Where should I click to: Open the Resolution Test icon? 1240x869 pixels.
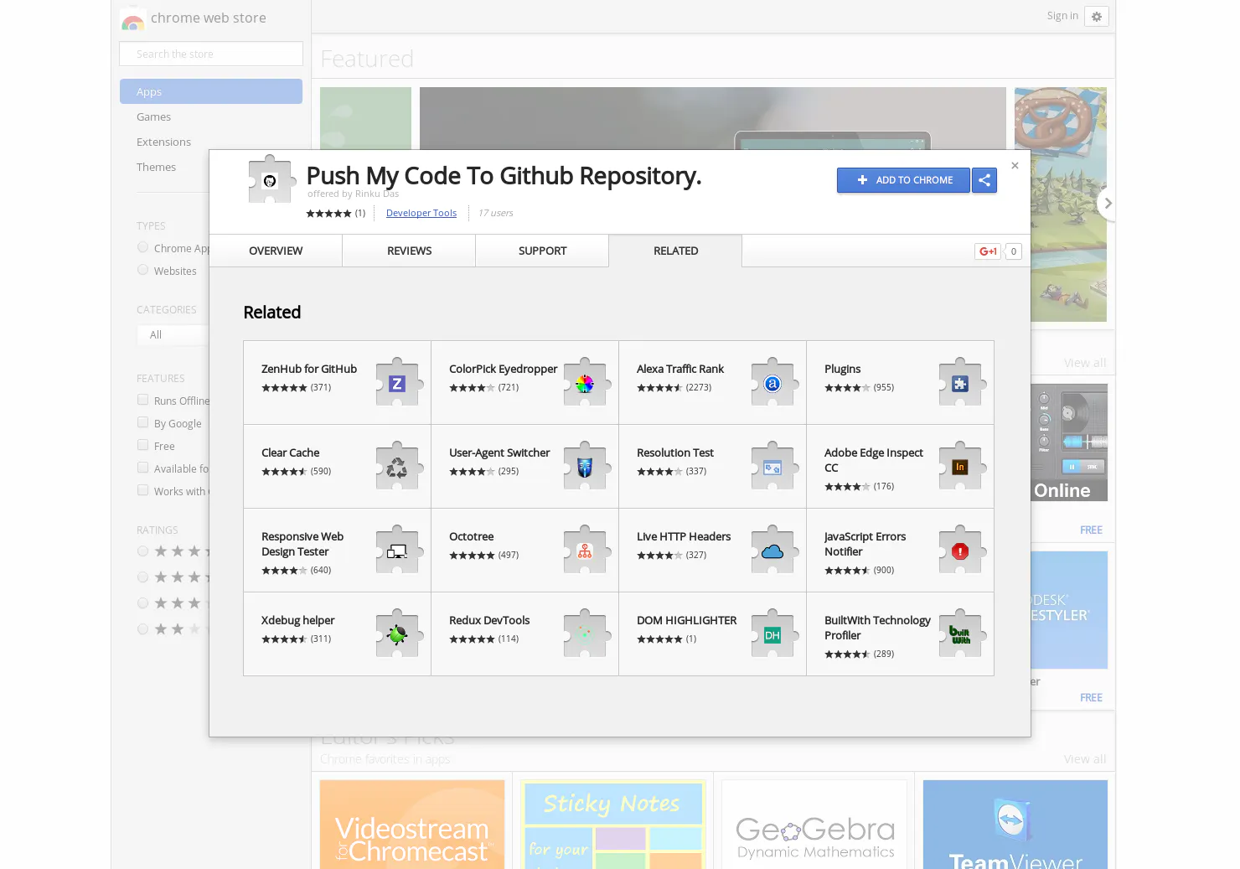pos(772,467)
